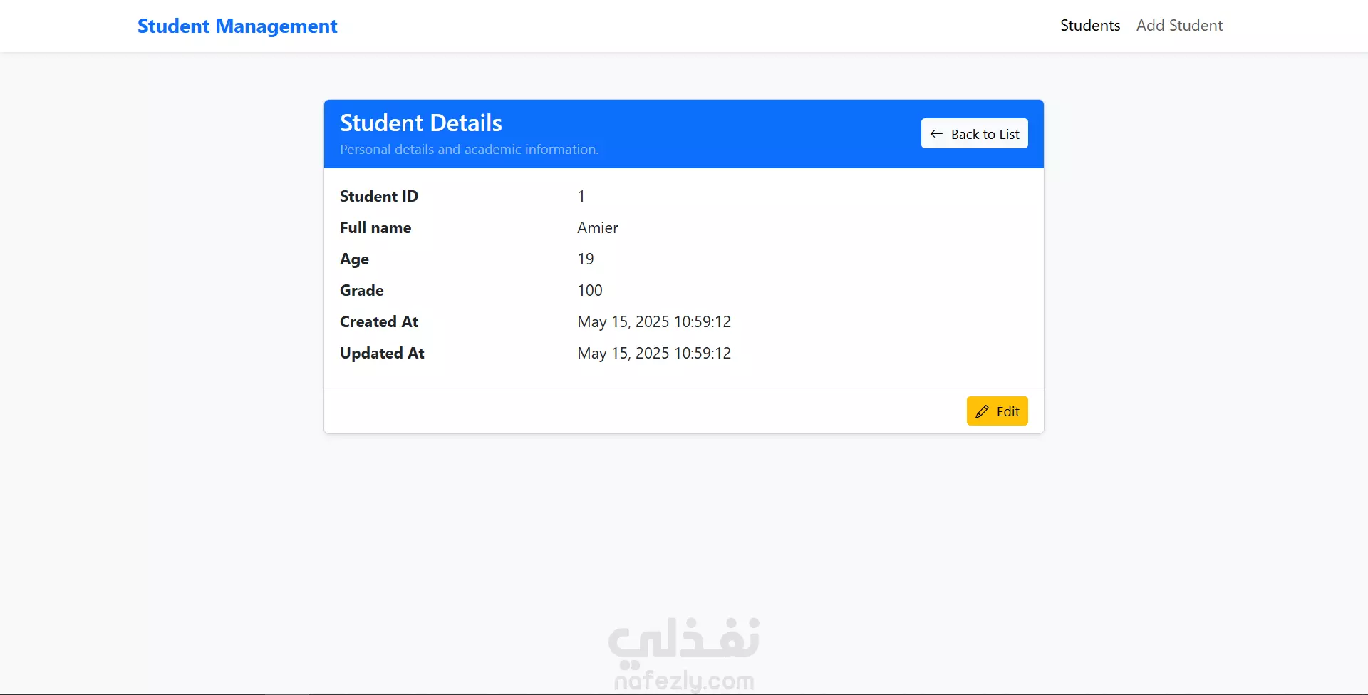Open the Student Management brand link
The image size is (1368, 695).
click(x=237, y=26)
